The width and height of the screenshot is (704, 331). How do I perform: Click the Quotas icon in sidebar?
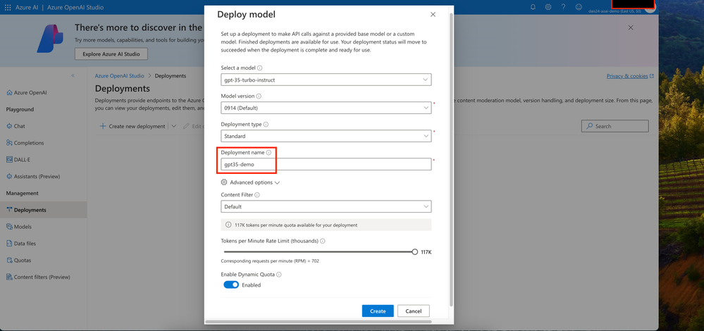pos(9,260)
